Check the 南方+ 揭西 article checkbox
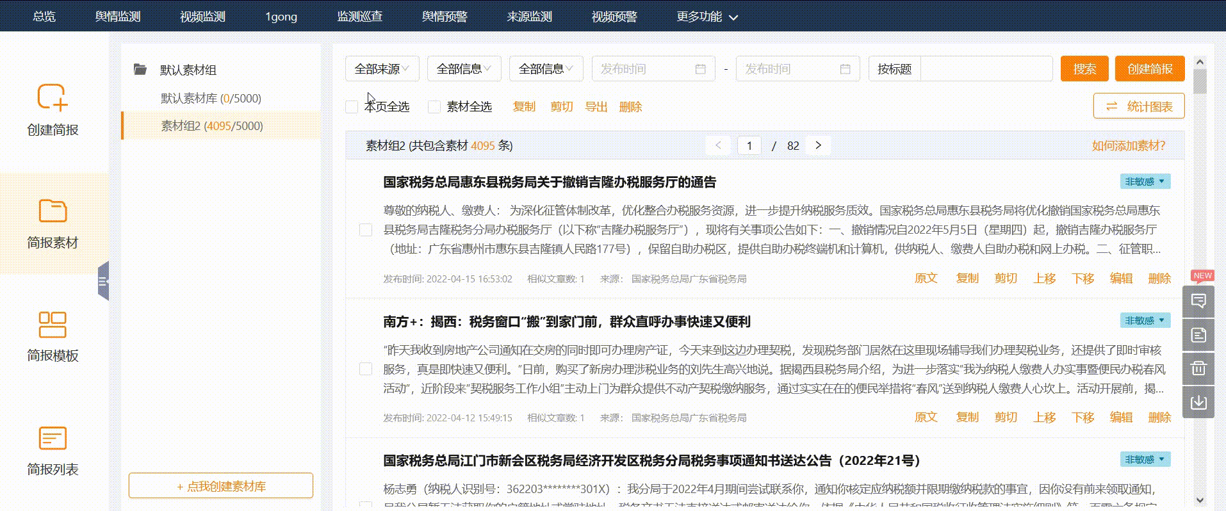Image resolution: width=1226 pixels, height=511 pixels. 366,369
